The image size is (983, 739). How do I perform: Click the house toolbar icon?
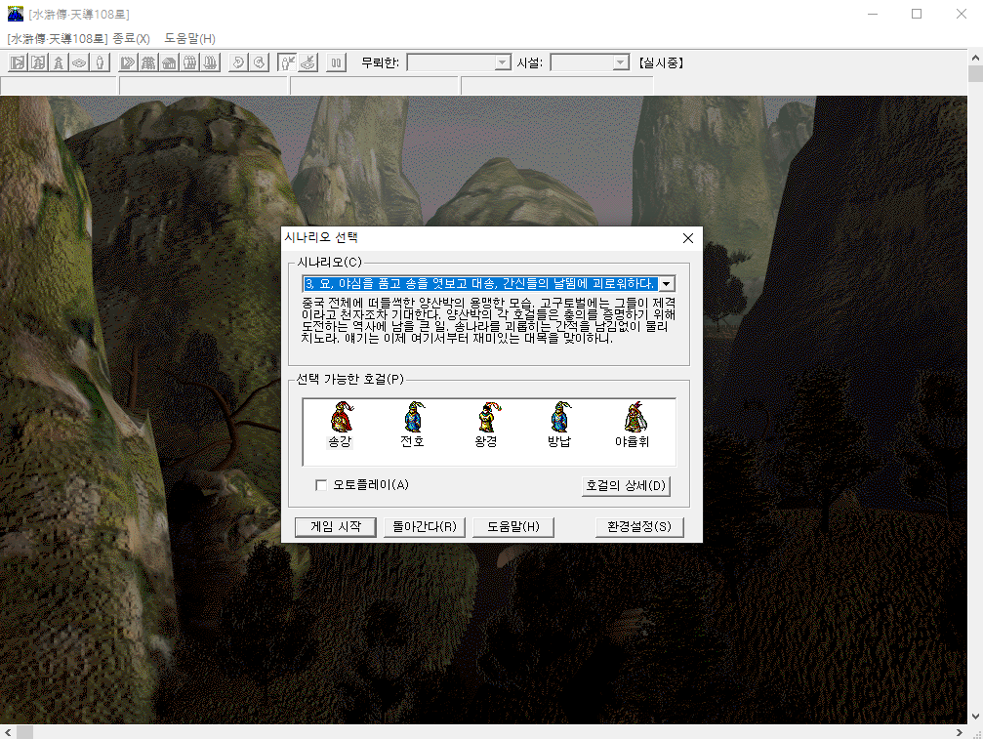coord(169,62)
